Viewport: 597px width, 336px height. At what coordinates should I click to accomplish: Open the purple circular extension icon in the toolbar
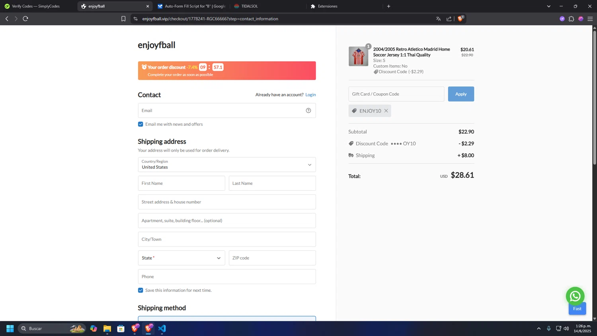pos(562,19)
